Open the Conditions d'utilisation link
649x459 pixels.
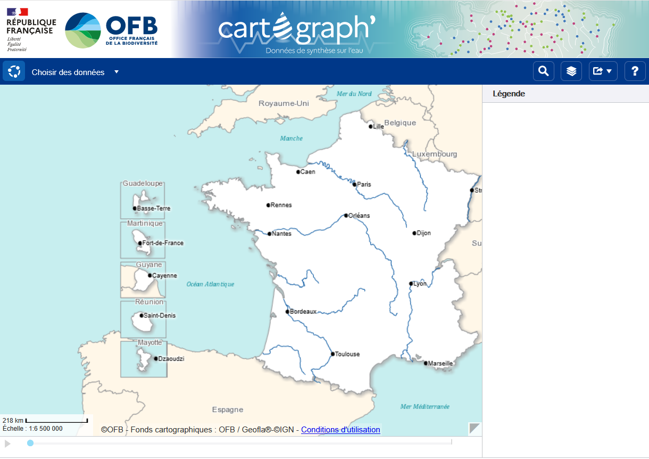340,430
